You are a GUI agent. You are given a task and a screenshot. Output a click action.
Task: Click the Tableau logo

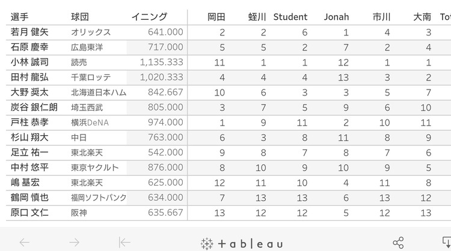pyautogui.click(x=242, y=244)
